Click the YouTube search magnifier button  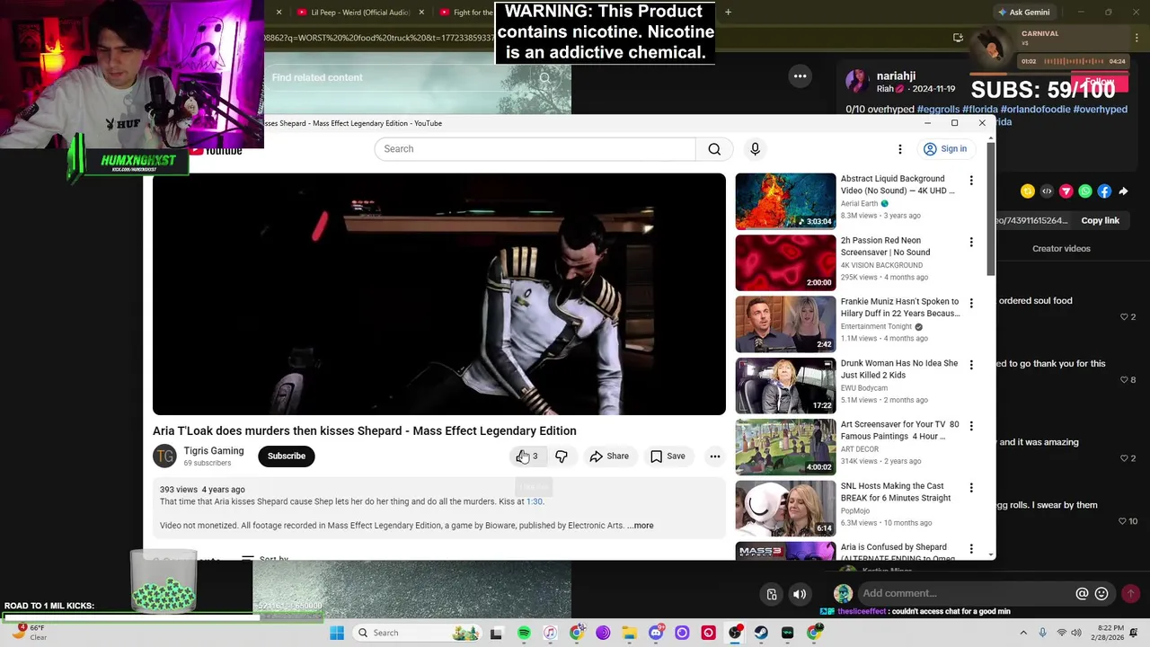click(x=714, y=149)
